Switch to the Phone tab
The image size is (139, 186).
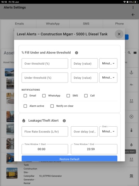[119, 24]
